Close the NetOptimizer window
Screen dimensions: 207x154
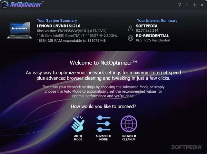pos(202,5)
